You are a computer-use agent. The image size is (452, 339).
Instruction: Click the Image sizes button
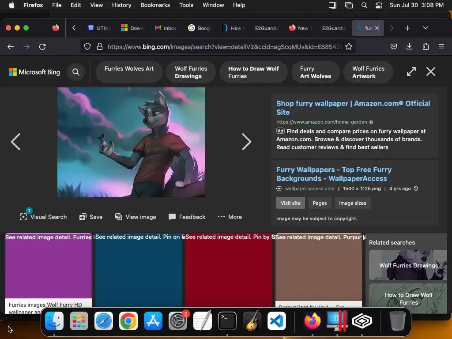(353, 203)
